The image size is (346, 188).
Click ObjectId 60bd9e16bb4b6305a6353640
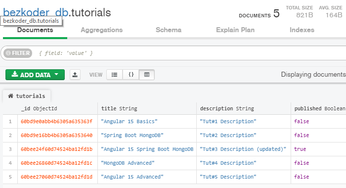pyautogui.click(x=56, y=135)
